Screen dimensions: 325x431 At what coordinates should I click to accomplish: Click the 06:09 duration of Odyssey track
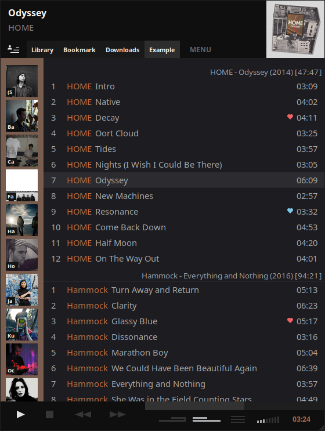pyautogui.click(x=307, y=180)
